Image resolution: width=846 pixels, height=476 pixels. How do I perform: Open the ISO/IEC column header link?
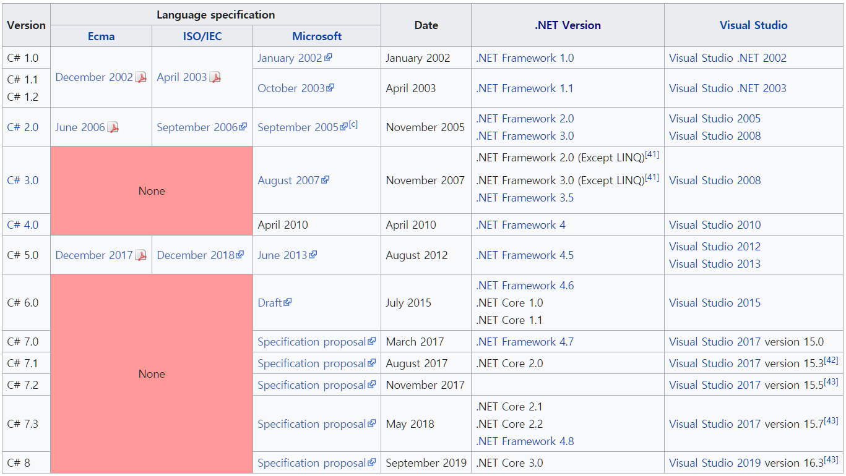coord(202,36)
